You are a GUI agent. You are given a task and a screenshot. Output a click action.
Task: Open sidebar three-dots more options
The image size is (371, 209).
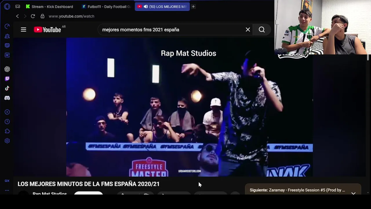[7, 190]
